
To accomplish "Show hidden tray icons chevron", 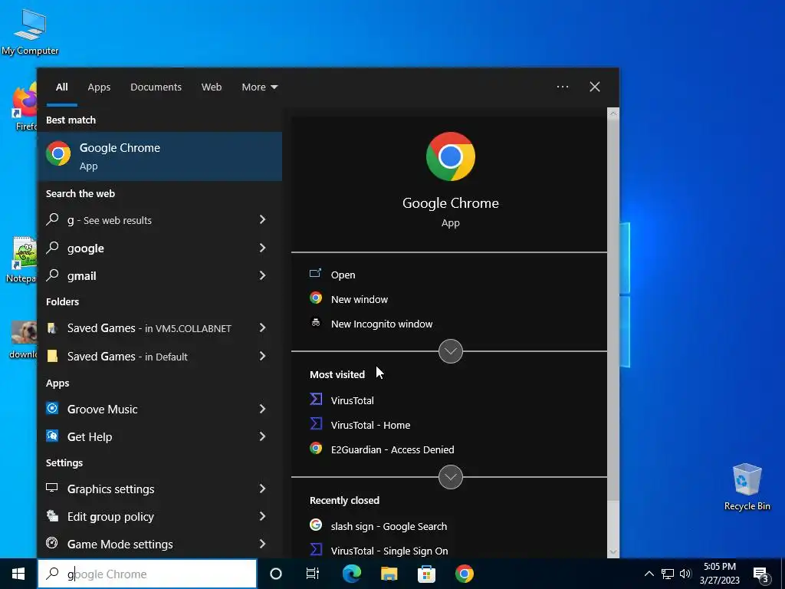I will point(649,574).
